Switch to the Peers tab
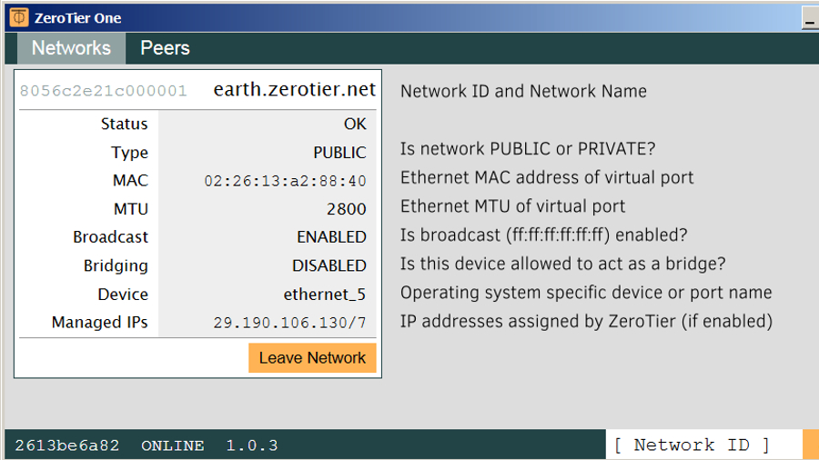The image size is (819, 460). coord(165,48)
